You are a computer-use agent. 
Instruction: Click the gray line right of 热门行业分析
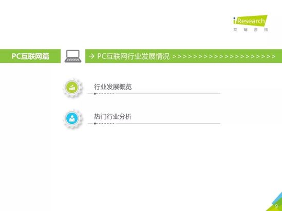(x=168, y=123)
